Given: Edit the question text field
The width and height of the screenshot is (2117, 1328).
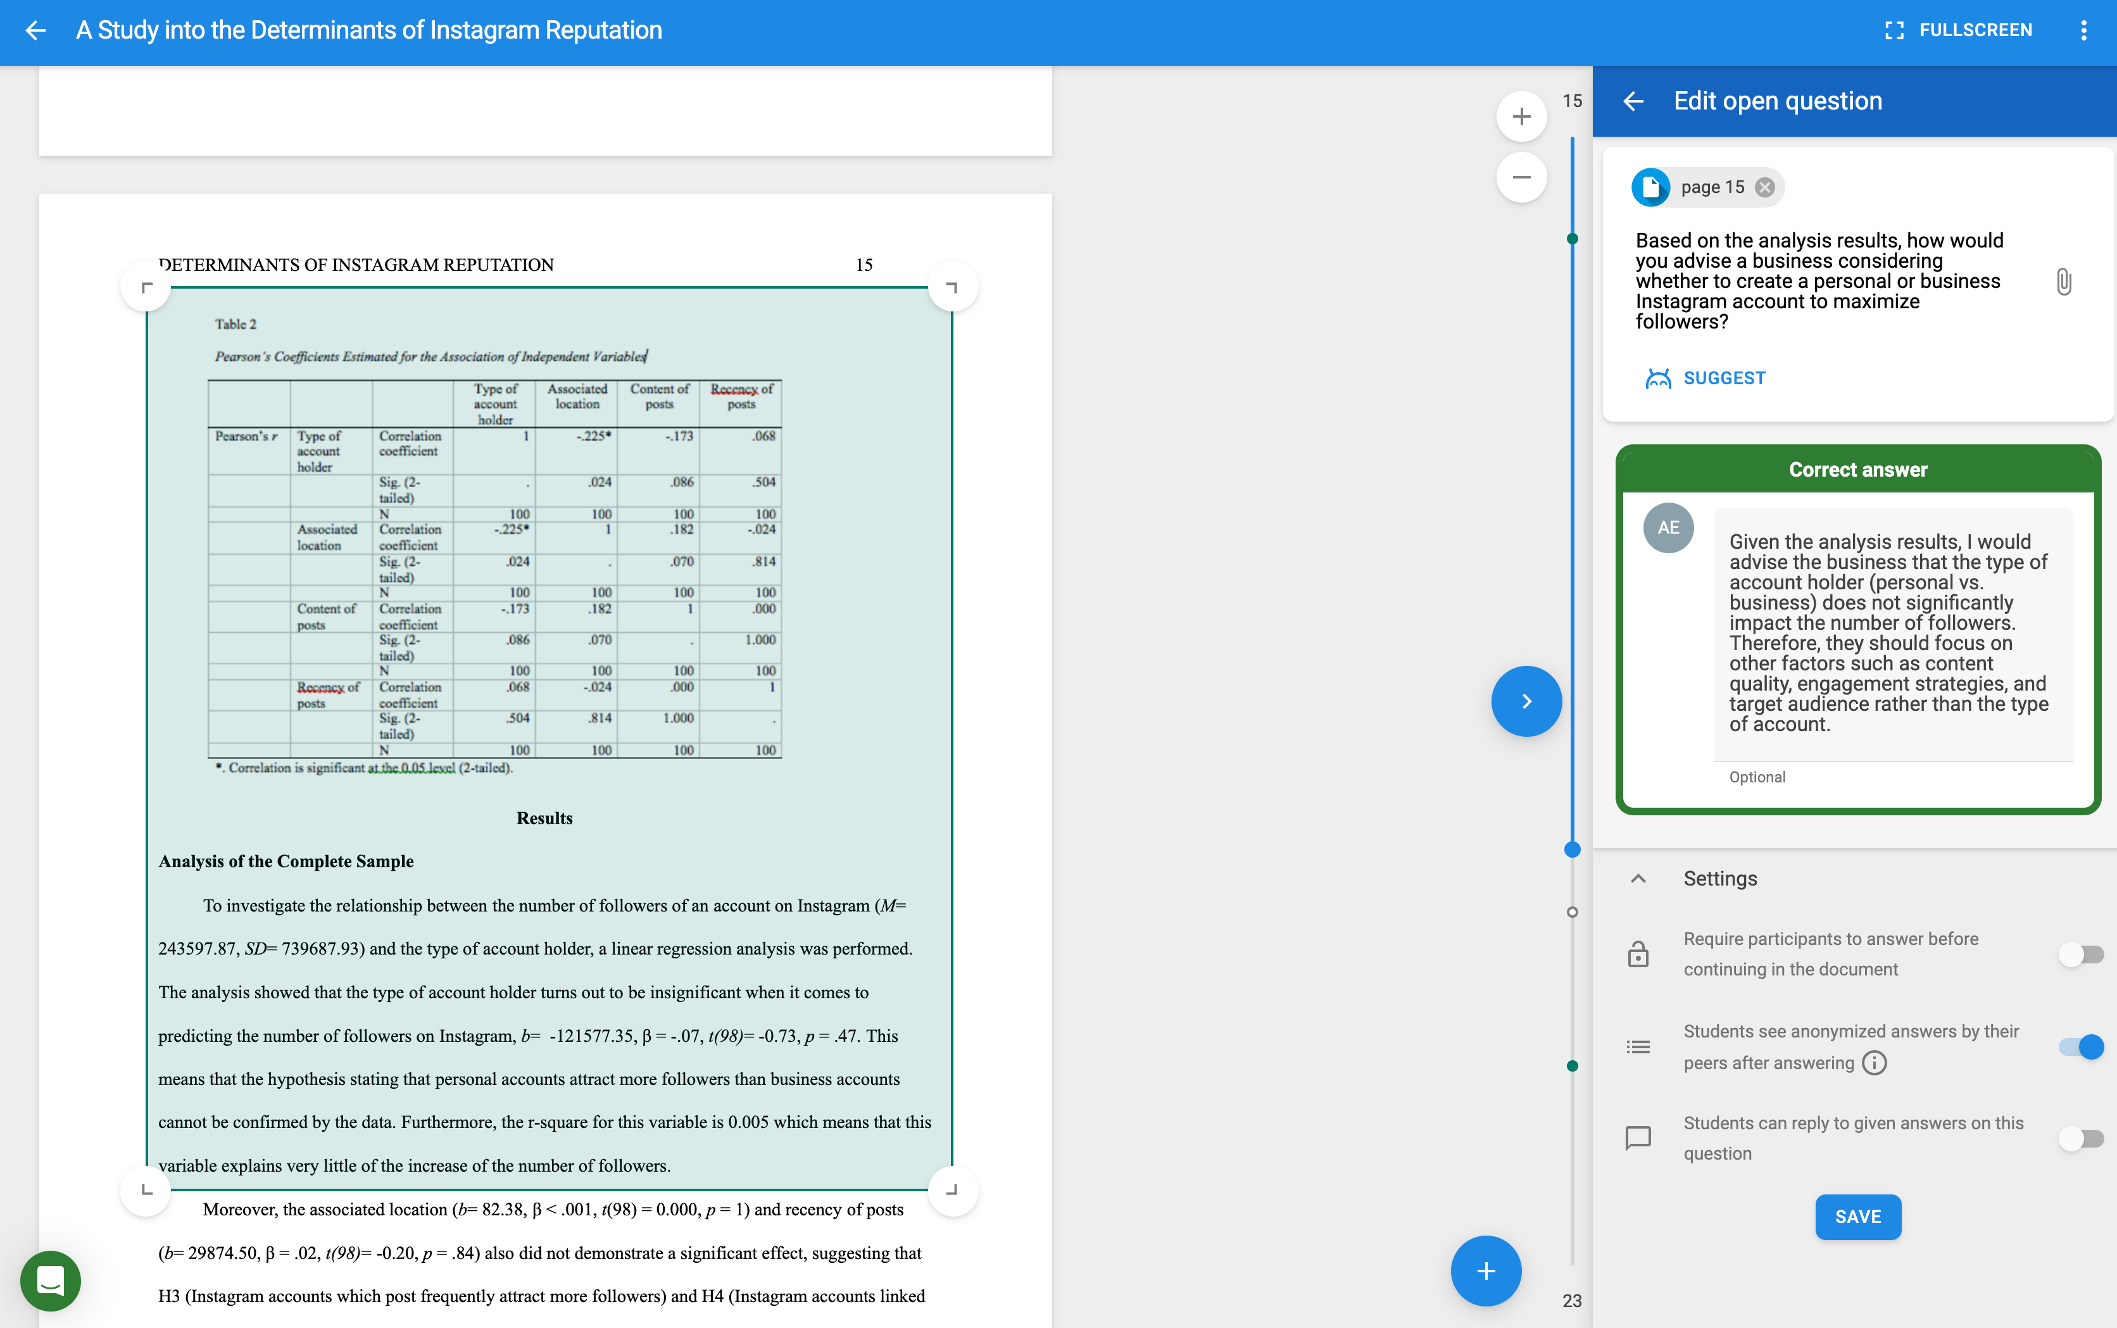Looking at the screenshot, I should [1821, 281].
